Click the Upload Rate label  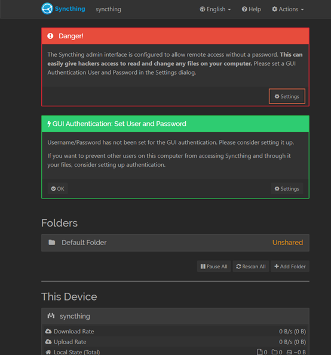coord(70,342)
